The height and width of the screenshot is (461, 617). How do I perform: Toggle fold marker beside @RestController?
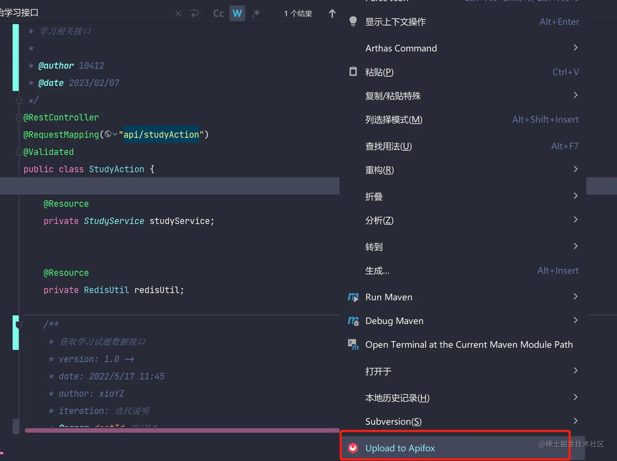(19, 117)
